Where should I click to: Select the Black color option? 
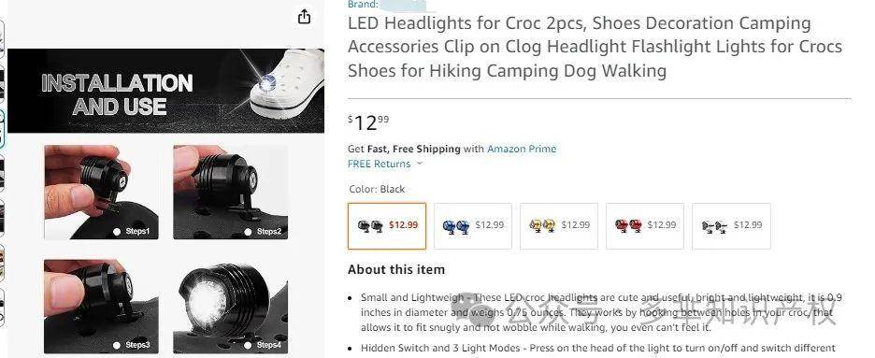coord(387,226)
